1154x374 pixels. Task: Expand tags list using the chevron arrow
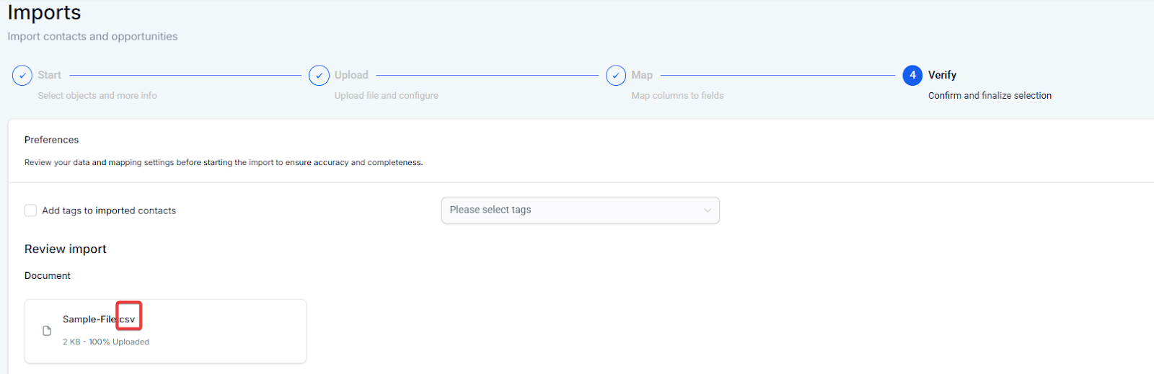[707, 210]
